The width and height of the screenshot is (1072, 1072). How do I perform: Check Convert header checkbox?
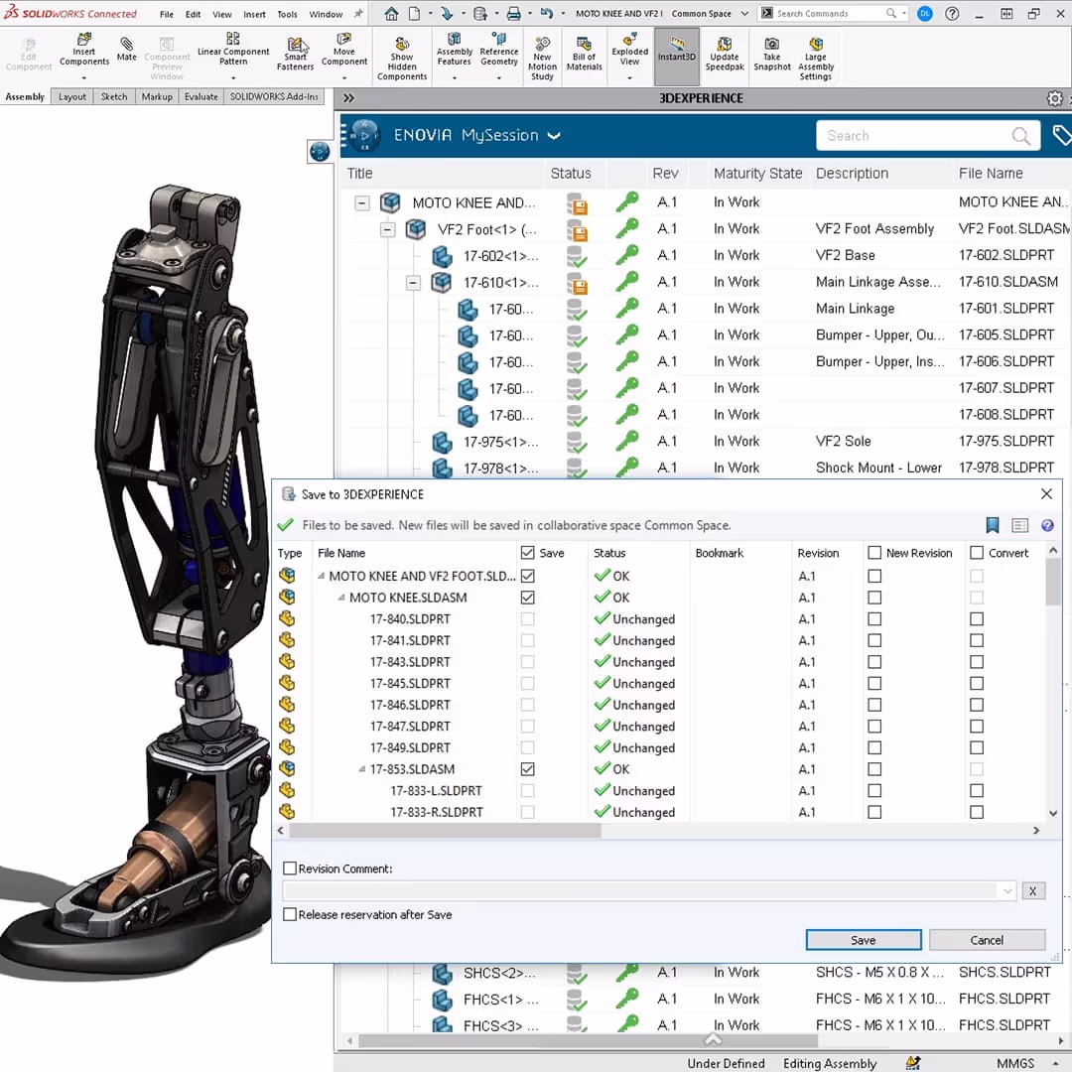tap(977, 553)
